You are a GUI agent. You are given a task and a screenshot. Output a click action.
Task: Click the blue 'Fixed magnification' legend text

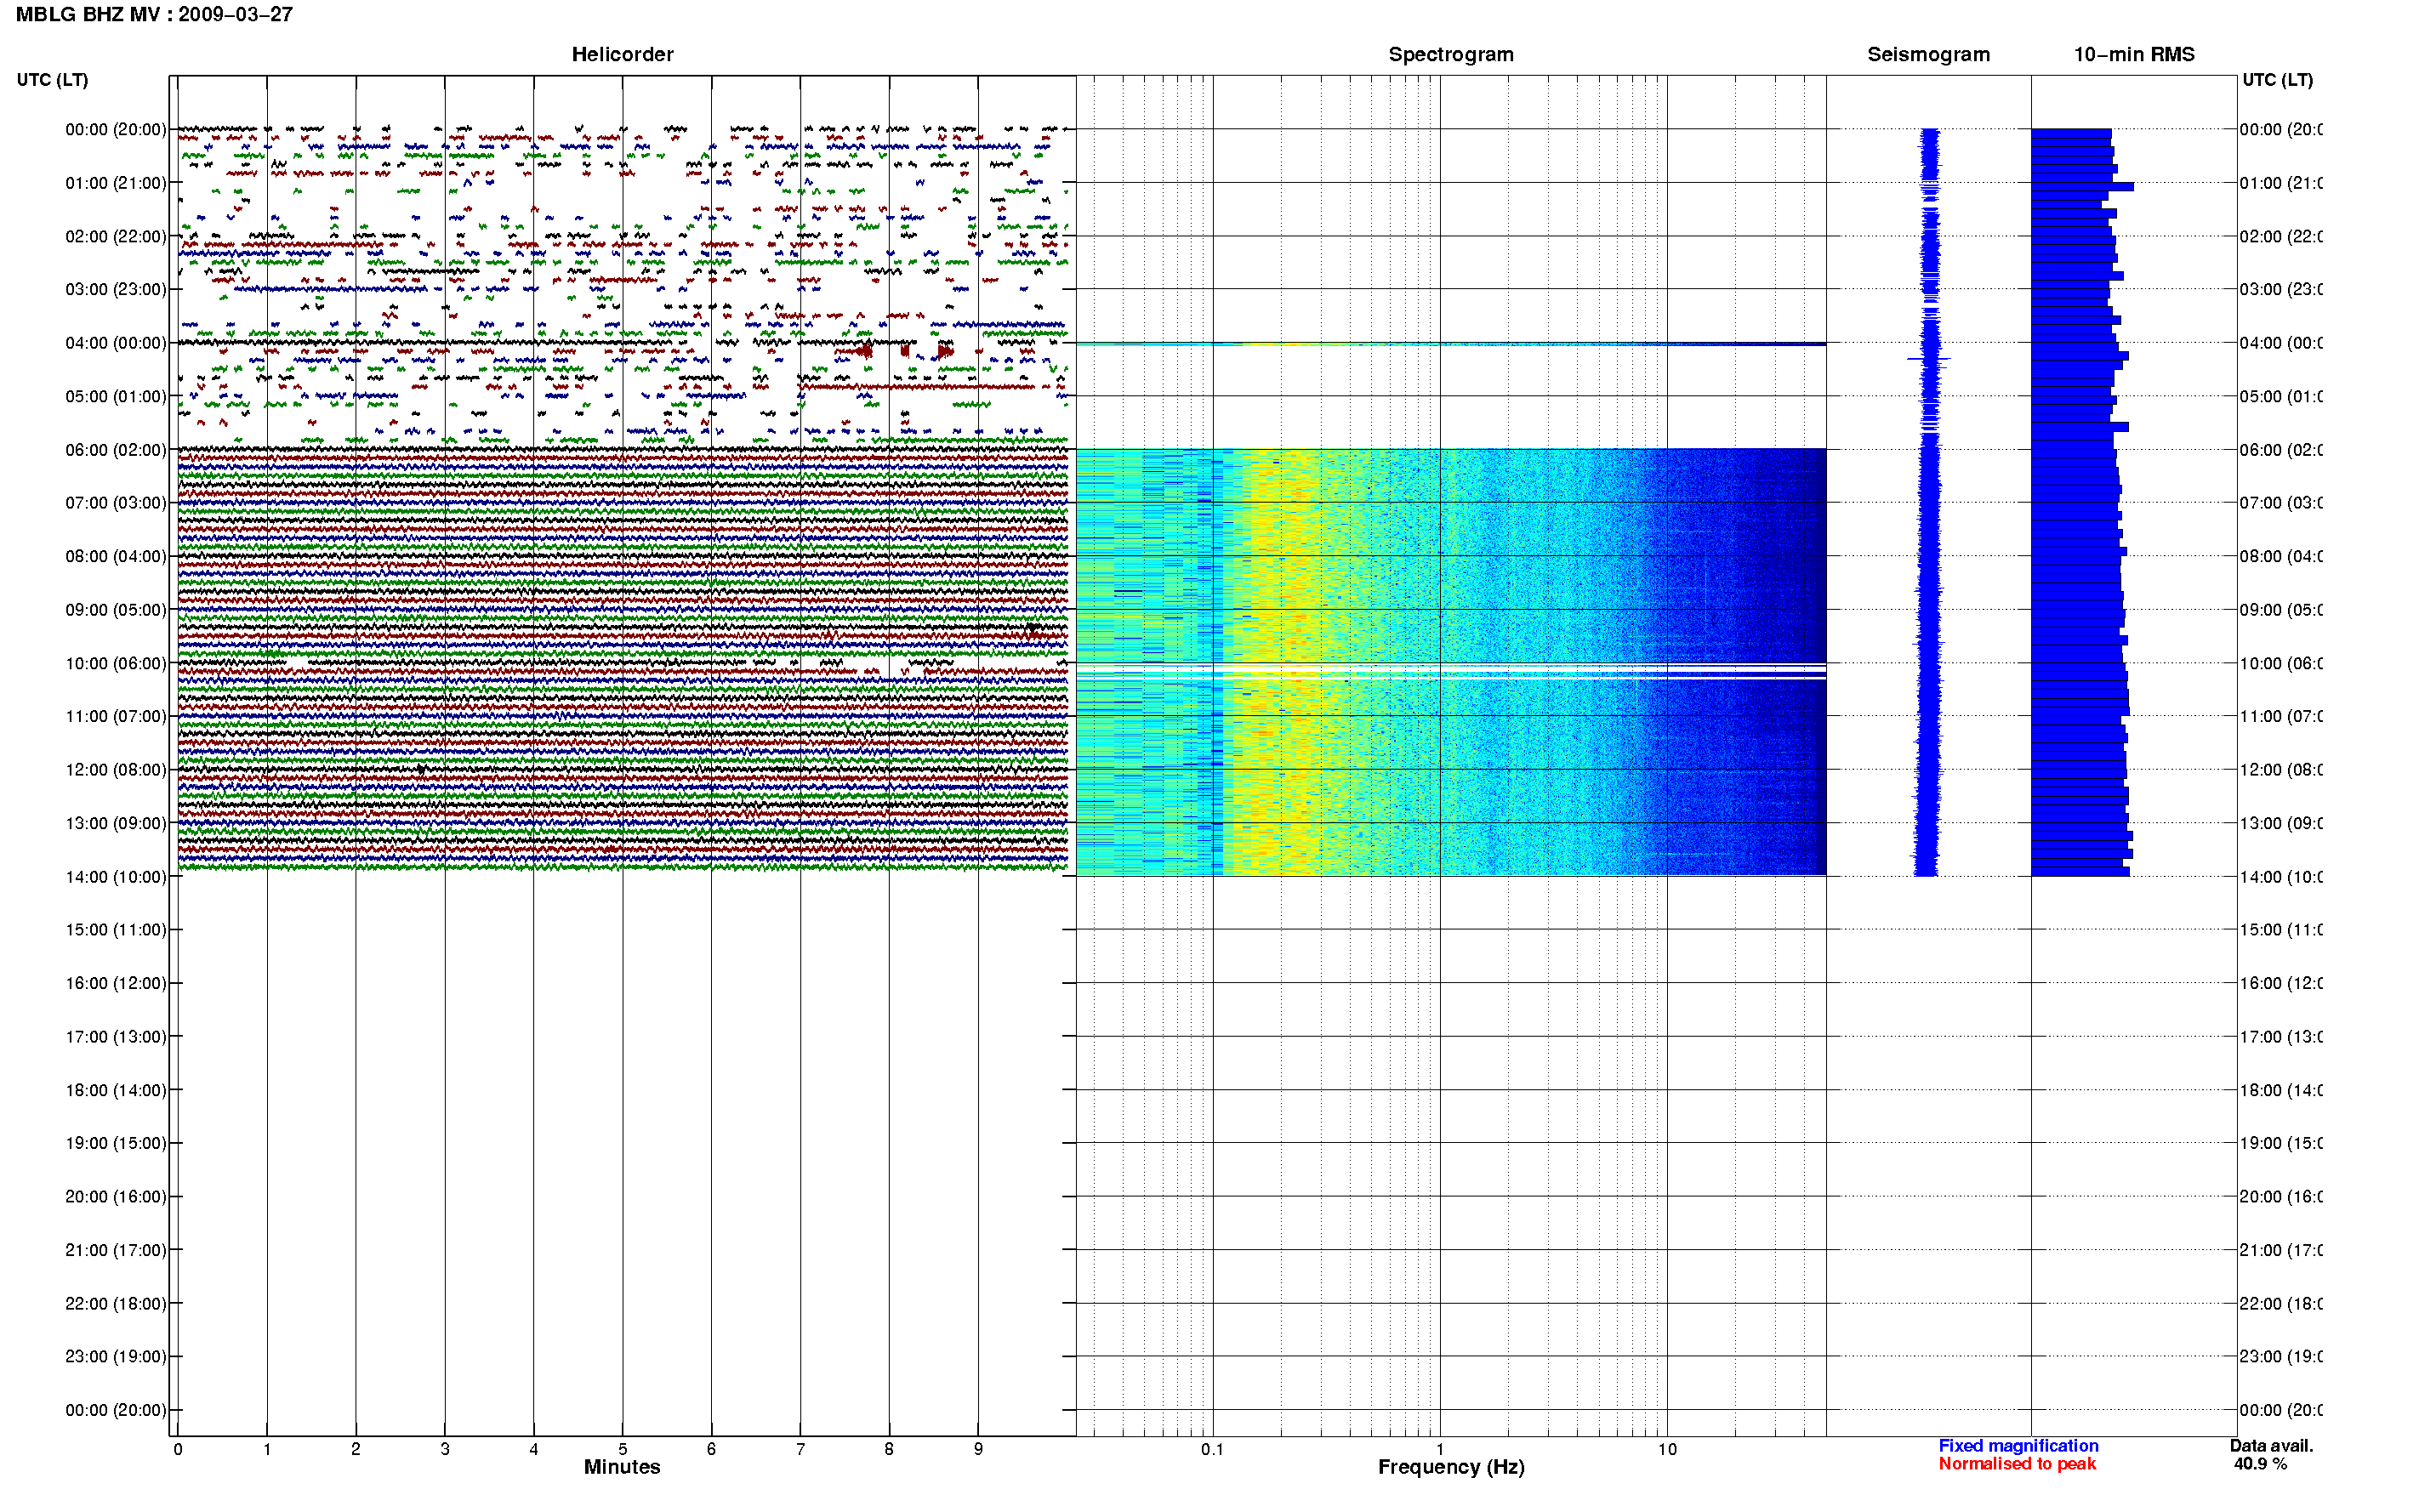pyautogui.click(x=2018, y=1446)
